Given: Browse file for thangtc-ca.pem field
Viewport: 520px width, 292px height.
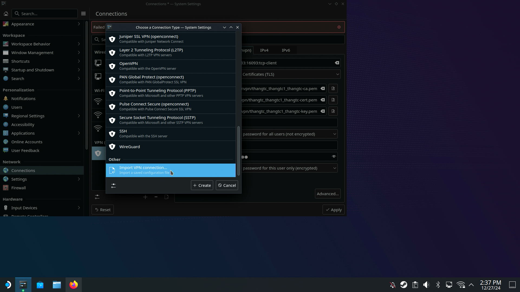Looking at the screenshot, I should (x=333, y=88).
